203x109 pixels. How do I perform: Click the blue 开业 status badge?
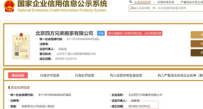[x=101, y=33]
